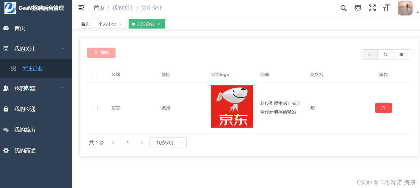Screen dimensions: 420x188
Task: Open 我的面试 in the sidebar menu
Action: (x=36, y=151)
